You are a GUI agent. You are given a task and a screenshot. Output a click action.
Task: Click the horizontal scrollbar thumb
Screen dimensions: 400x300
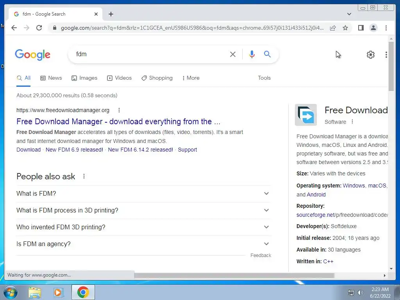(x=234, y=275)
